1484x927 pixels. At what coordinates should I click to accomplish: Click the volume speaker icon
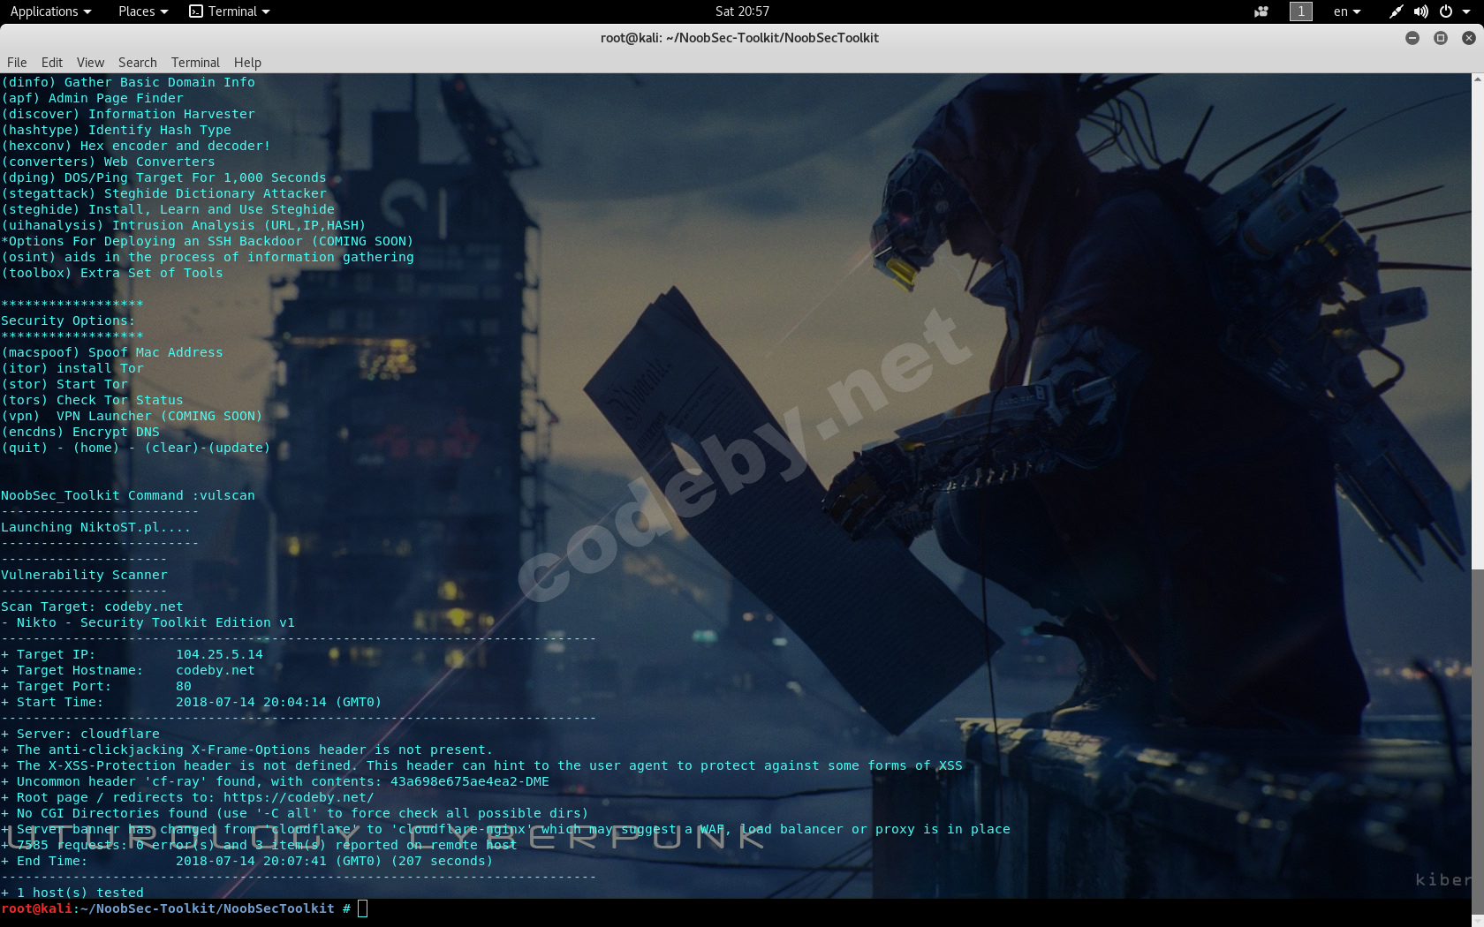[x=1420, y=11]
